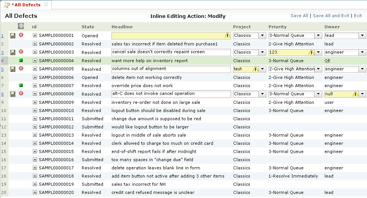367x198 pixels.
Task: Click the warning icon in row 1 Headline field
Action: (227, 35)
